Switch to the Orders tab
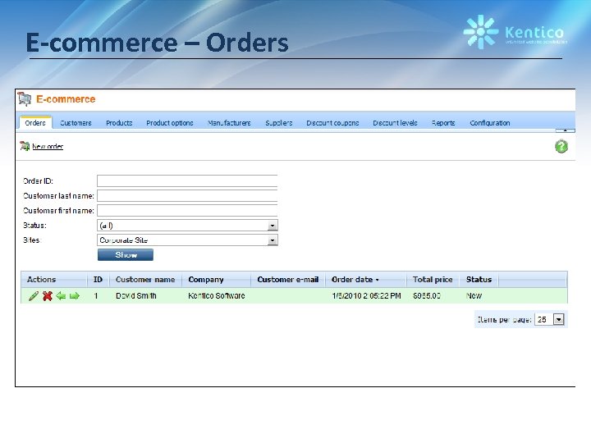Viewport: 591px width, 443px height. [35, 123]
